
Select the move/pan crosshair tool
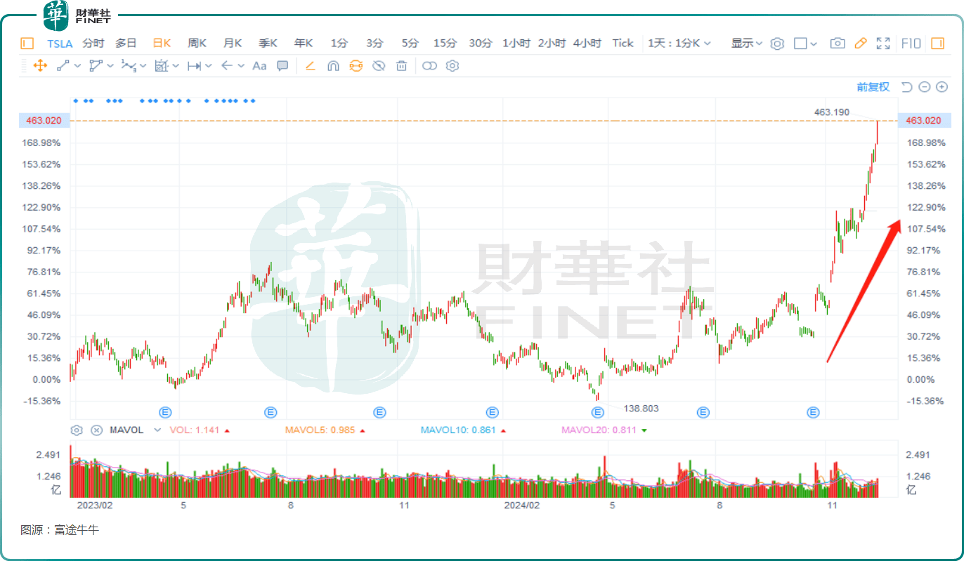coord(40,66)
